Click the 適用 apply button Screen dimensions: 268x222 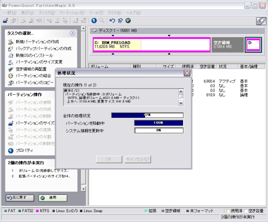coord(53,198)
